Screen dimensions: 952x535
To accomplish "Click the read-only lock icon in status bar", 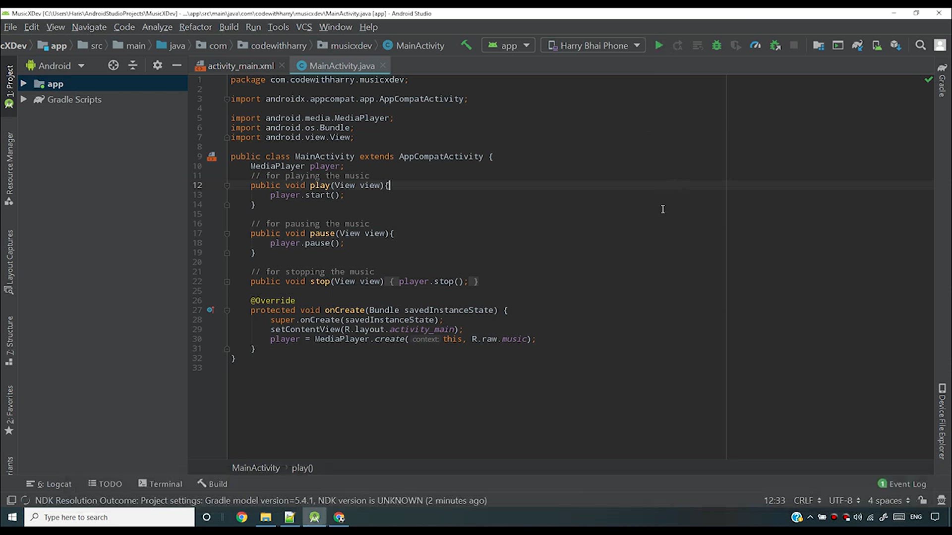I will click(922, 500).
